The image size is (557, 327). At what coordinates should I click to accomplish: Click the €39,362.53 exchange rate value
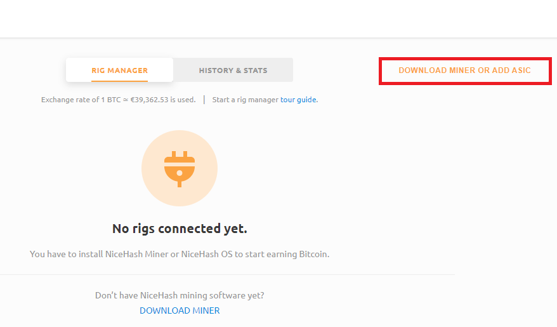point(149,100)
